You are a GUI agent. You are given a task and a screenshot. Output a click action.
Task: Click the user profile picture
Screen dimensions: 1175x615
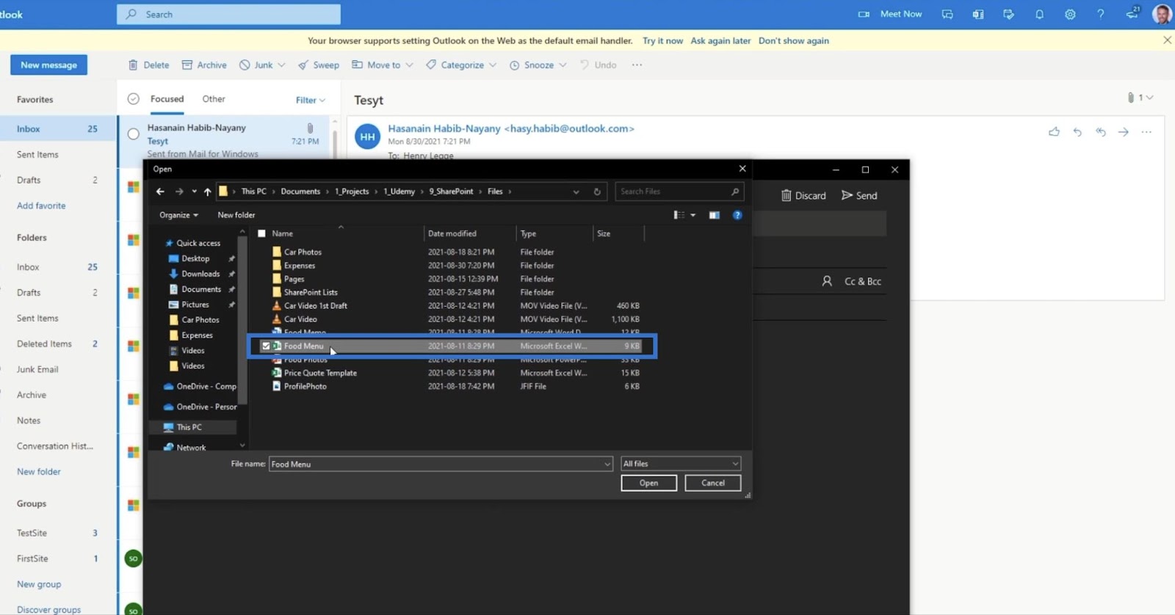pyautogui.click(x=1162, y=14)
